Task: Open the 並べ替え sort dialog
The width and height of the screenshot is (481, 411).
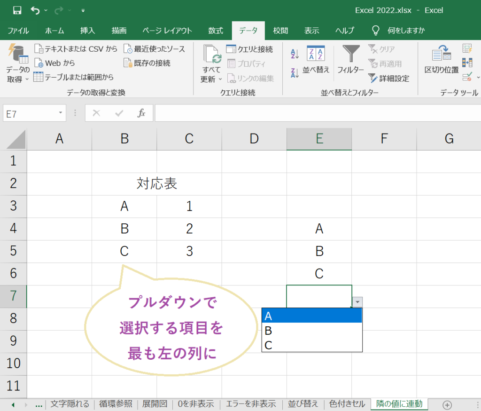Action: 316,60
